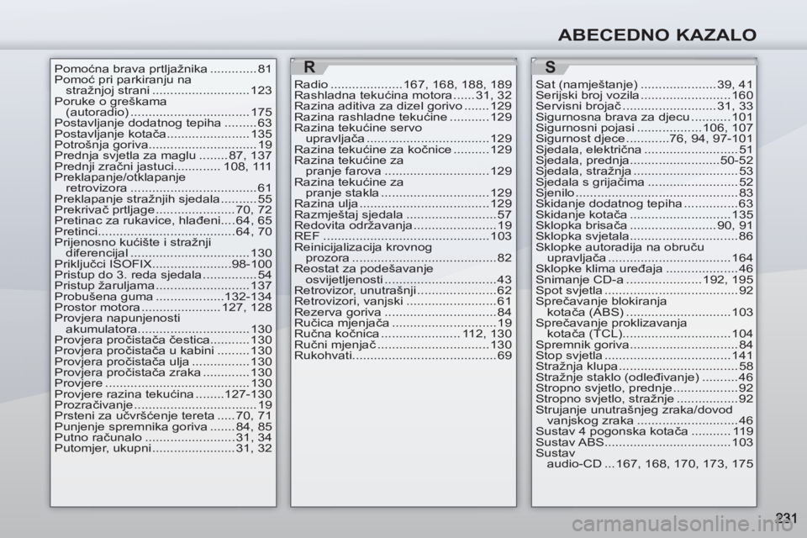
Task: Click the "Sat (namještanje)" entry
Action: (645, 84)
